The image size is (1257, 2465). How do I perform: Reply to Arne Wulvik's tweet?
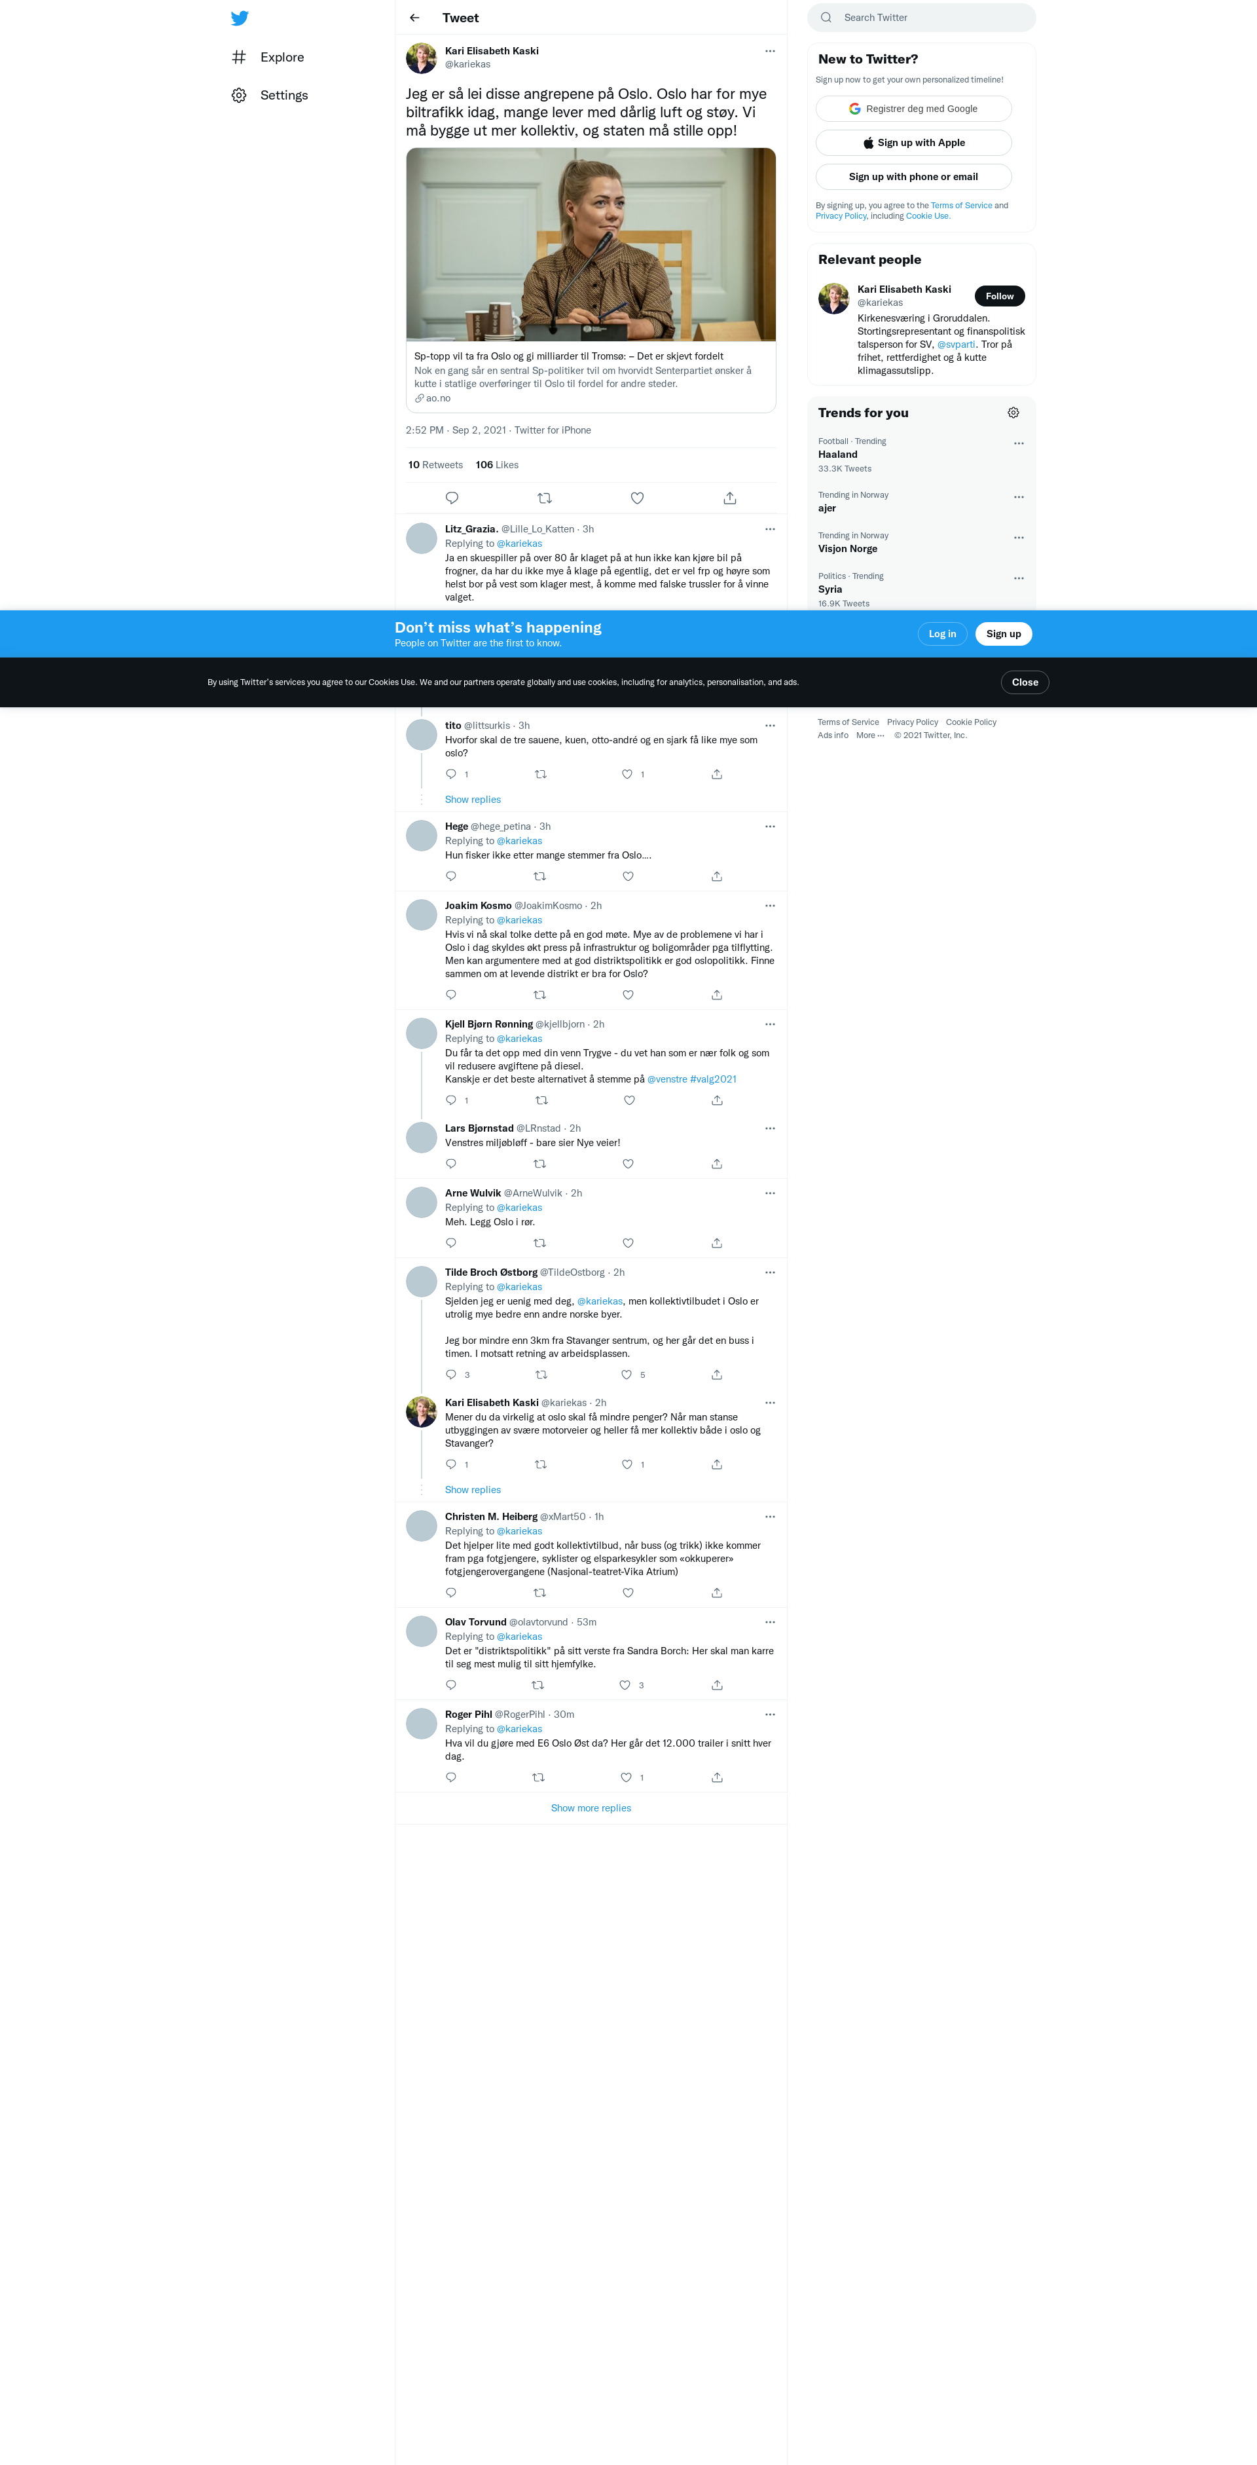452,1244
